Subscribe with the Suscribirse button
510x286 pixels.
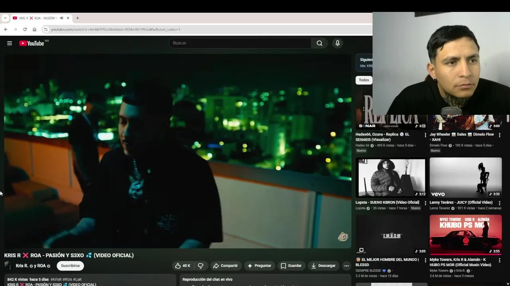pyautogui.click(x=70, y=266)
